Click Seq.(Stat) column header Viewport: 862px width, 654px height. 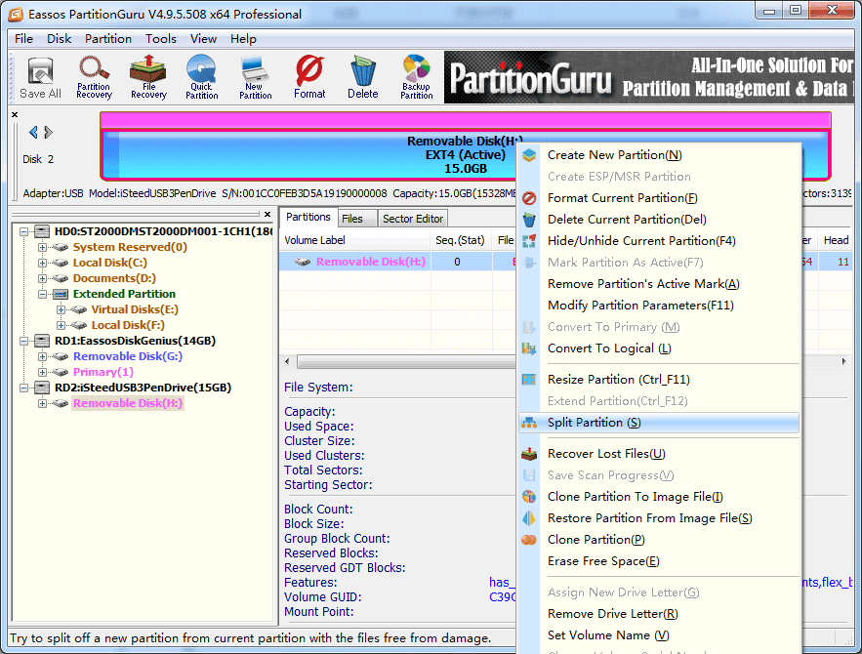tap(460, 240)
